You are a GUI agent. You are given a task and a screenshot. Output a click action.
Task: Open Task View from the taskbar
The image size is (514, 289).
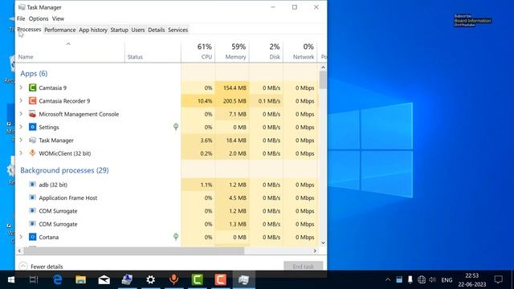tap(34, 279)
